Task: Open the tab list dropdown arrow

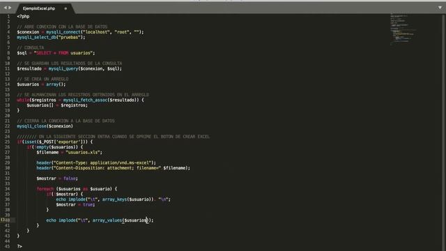Action: [x=440, y=8]
